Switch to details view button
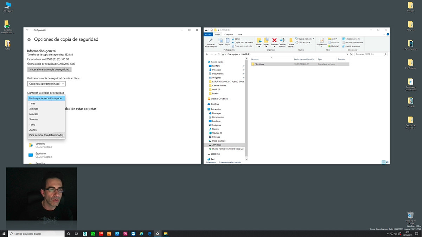This screenshot has height=237, width=422. (x=383, y=162)
